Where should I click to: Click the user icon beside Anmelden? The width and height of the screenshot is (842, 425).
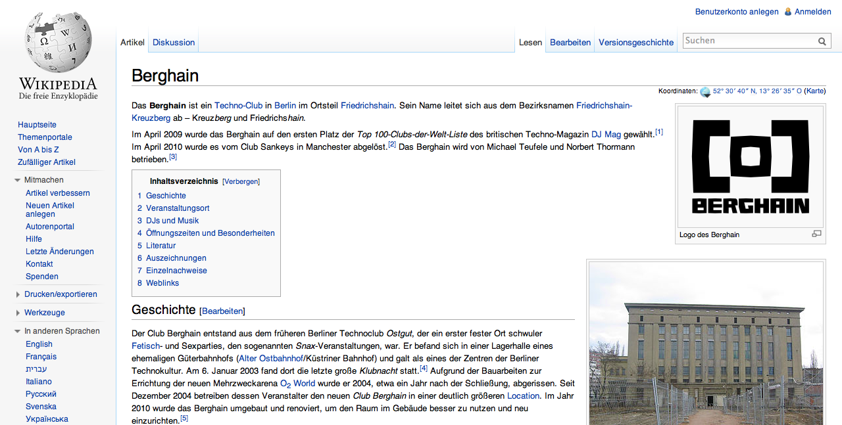788,12
